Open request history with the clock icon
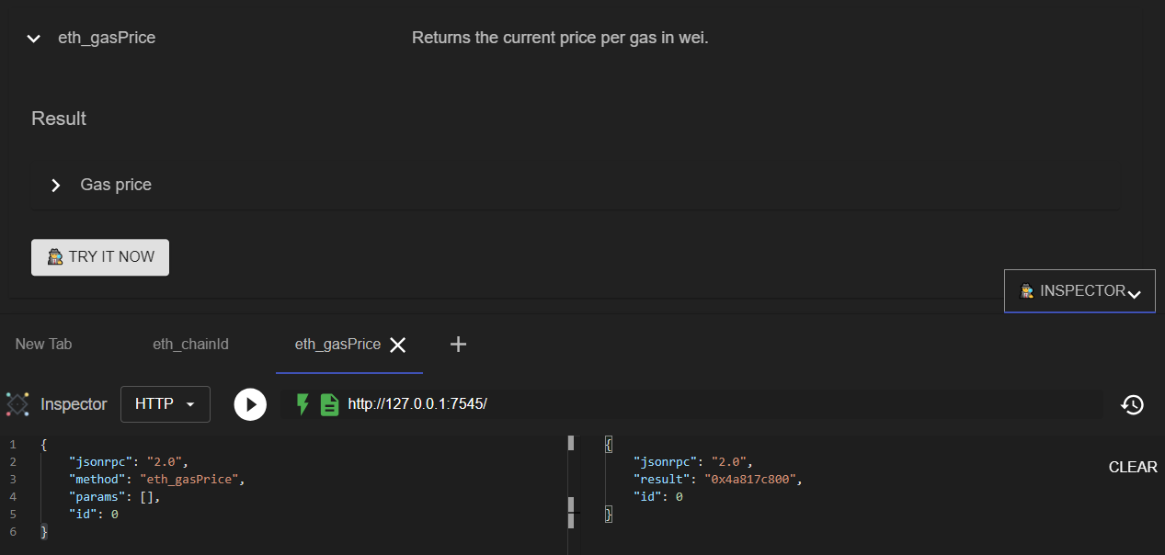Screen dimensions: 1165x555 (x=1132, y=404)
